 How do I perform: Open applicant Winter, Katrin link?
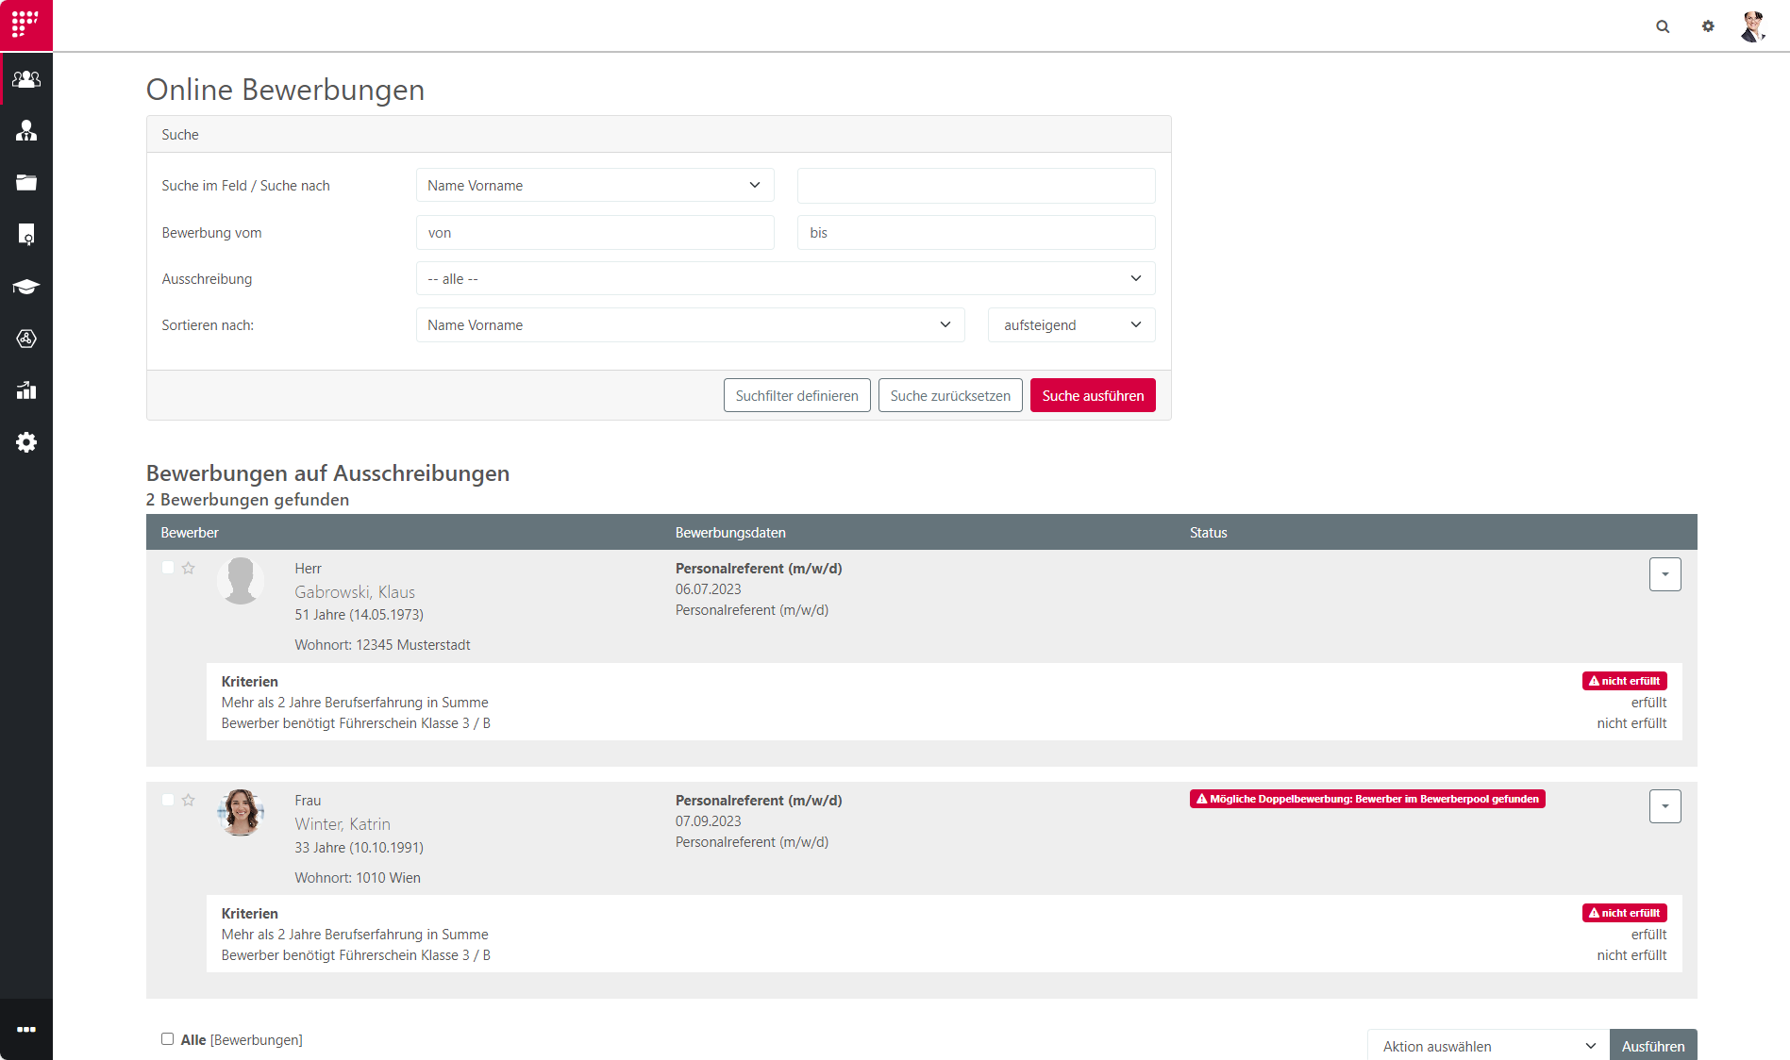click(343, 824)
